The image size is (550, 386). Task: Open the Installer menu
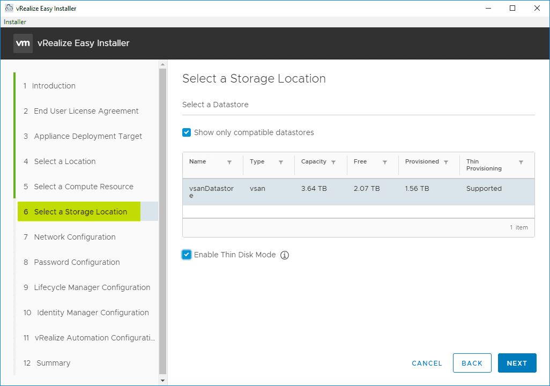(15, 22)
